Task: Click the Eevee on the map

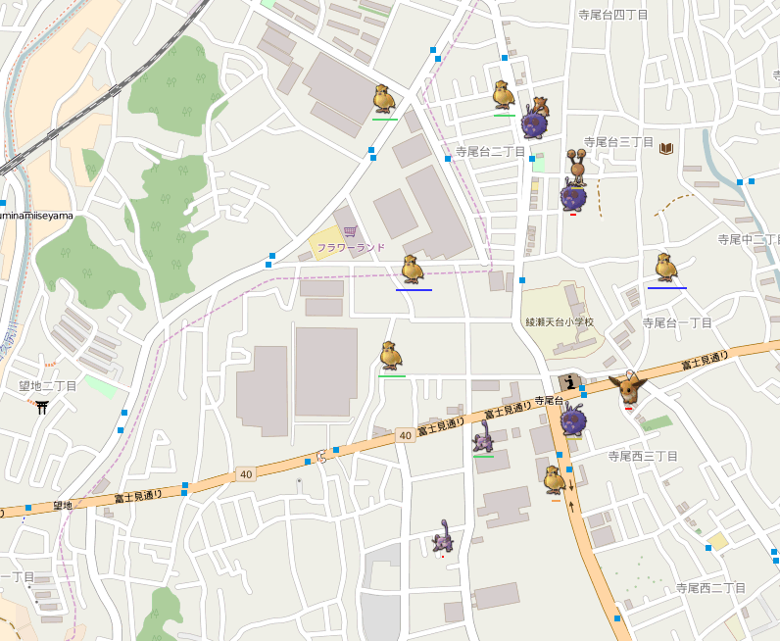Action: [627, 389]
